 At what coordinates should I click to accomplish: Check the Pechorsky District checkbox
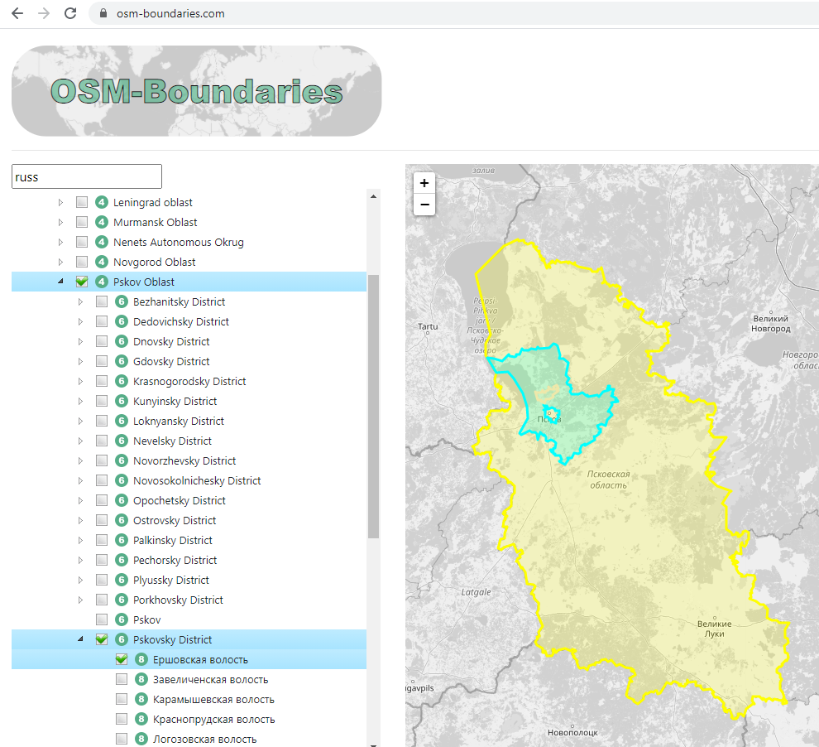(101, 560)
